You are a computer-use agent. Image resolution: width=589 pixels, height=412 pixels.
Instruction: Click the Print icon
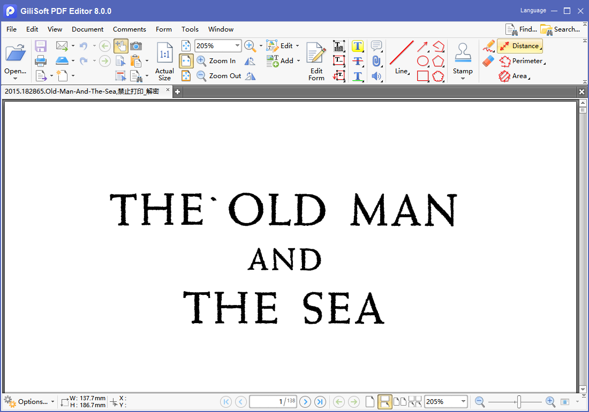point(41,61)
